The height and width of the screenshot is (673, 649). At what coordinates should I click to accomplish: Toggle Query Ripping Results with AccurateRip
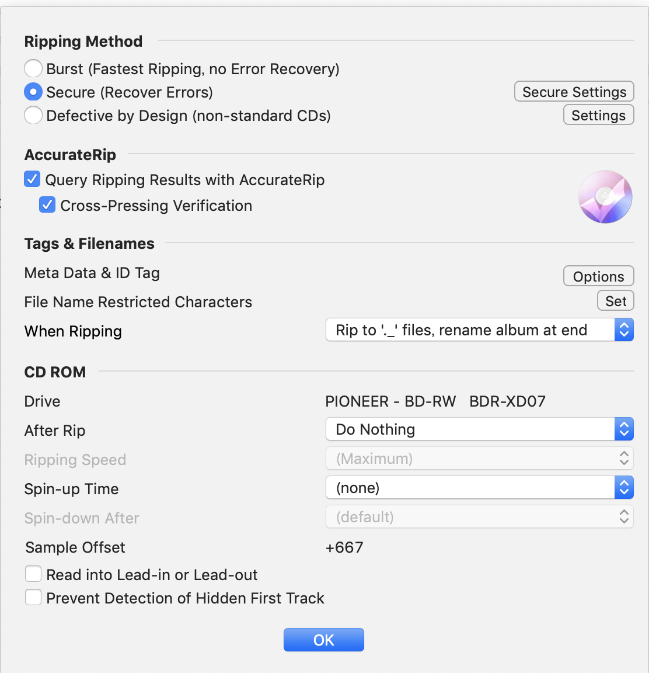click(32, 179)
